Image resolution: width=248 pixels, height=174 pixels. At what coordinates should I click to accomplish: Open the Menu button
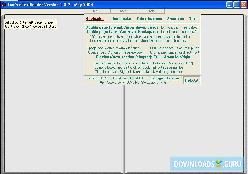97,11
